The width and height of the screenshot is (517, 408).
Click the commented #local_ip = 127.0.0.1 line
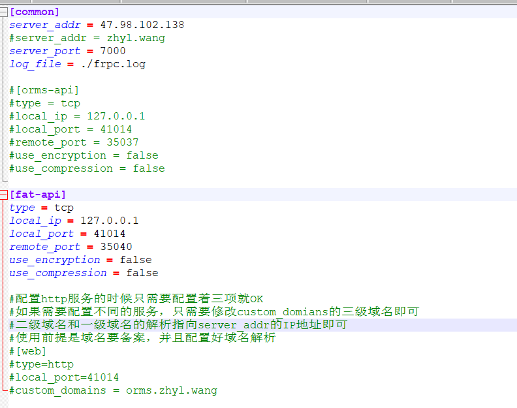[77, 116]
